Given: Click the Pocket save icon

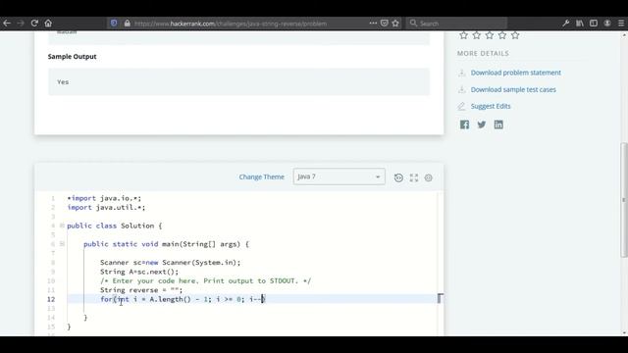Looking at the screenshot, I should (x=385, y=24).
